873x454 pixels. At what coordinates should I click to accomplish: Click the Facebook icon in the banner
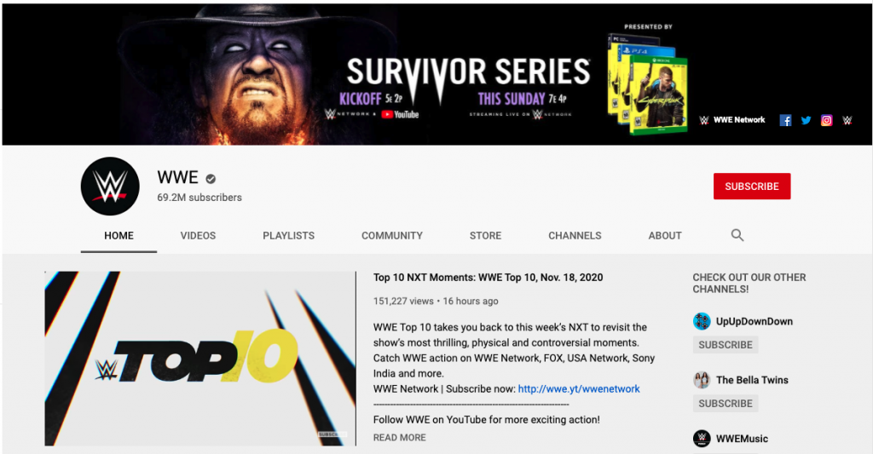pyautogui.click(x=785, y=120)
